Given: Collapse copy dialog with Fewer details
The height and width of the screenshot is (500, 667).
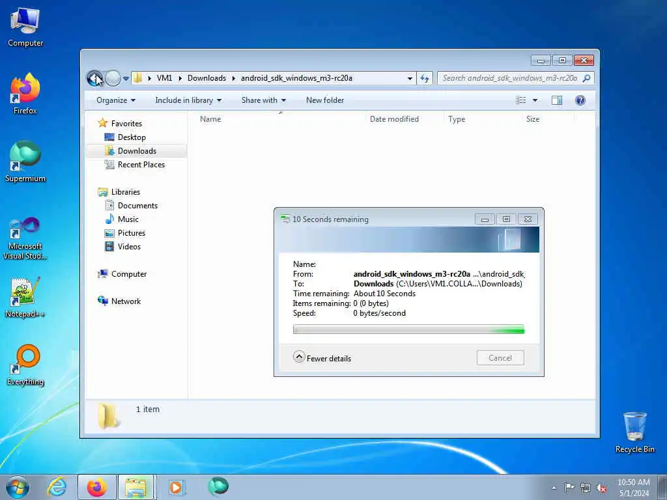Looking at the screenshot, I should coord(322,358).
